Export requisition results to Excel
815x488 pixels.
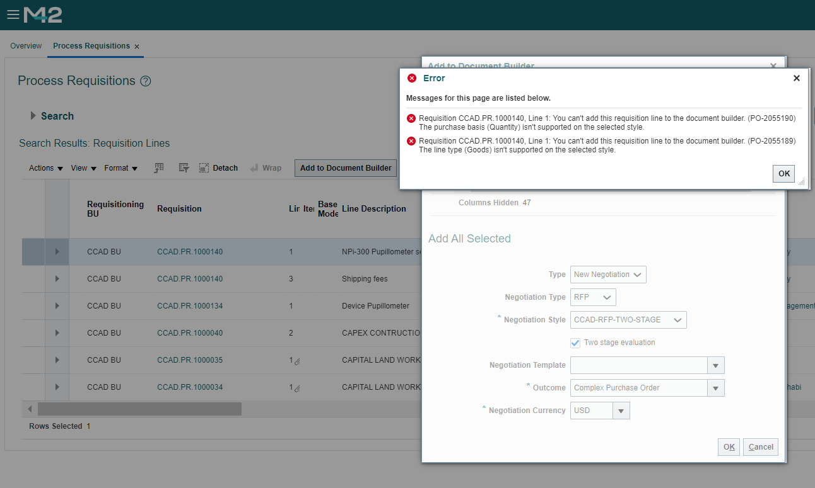(x=158, y=167)
